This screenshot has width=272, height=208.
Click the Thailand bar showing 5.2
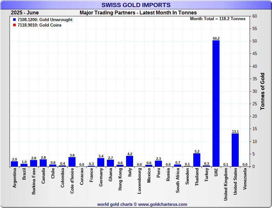(x=197, y=160)
